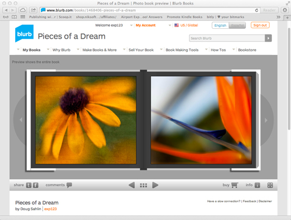Click Have a slow connection? link
The height and width of the screenshot is (220, 291).
pyautogui.click(x=224, y=201)
